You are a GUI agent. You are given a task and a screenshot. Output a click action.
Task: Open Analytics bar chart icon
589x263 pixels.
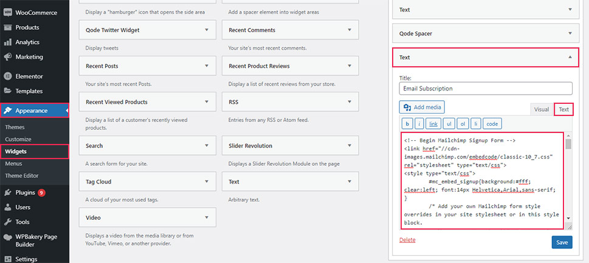tap(7, 42)
